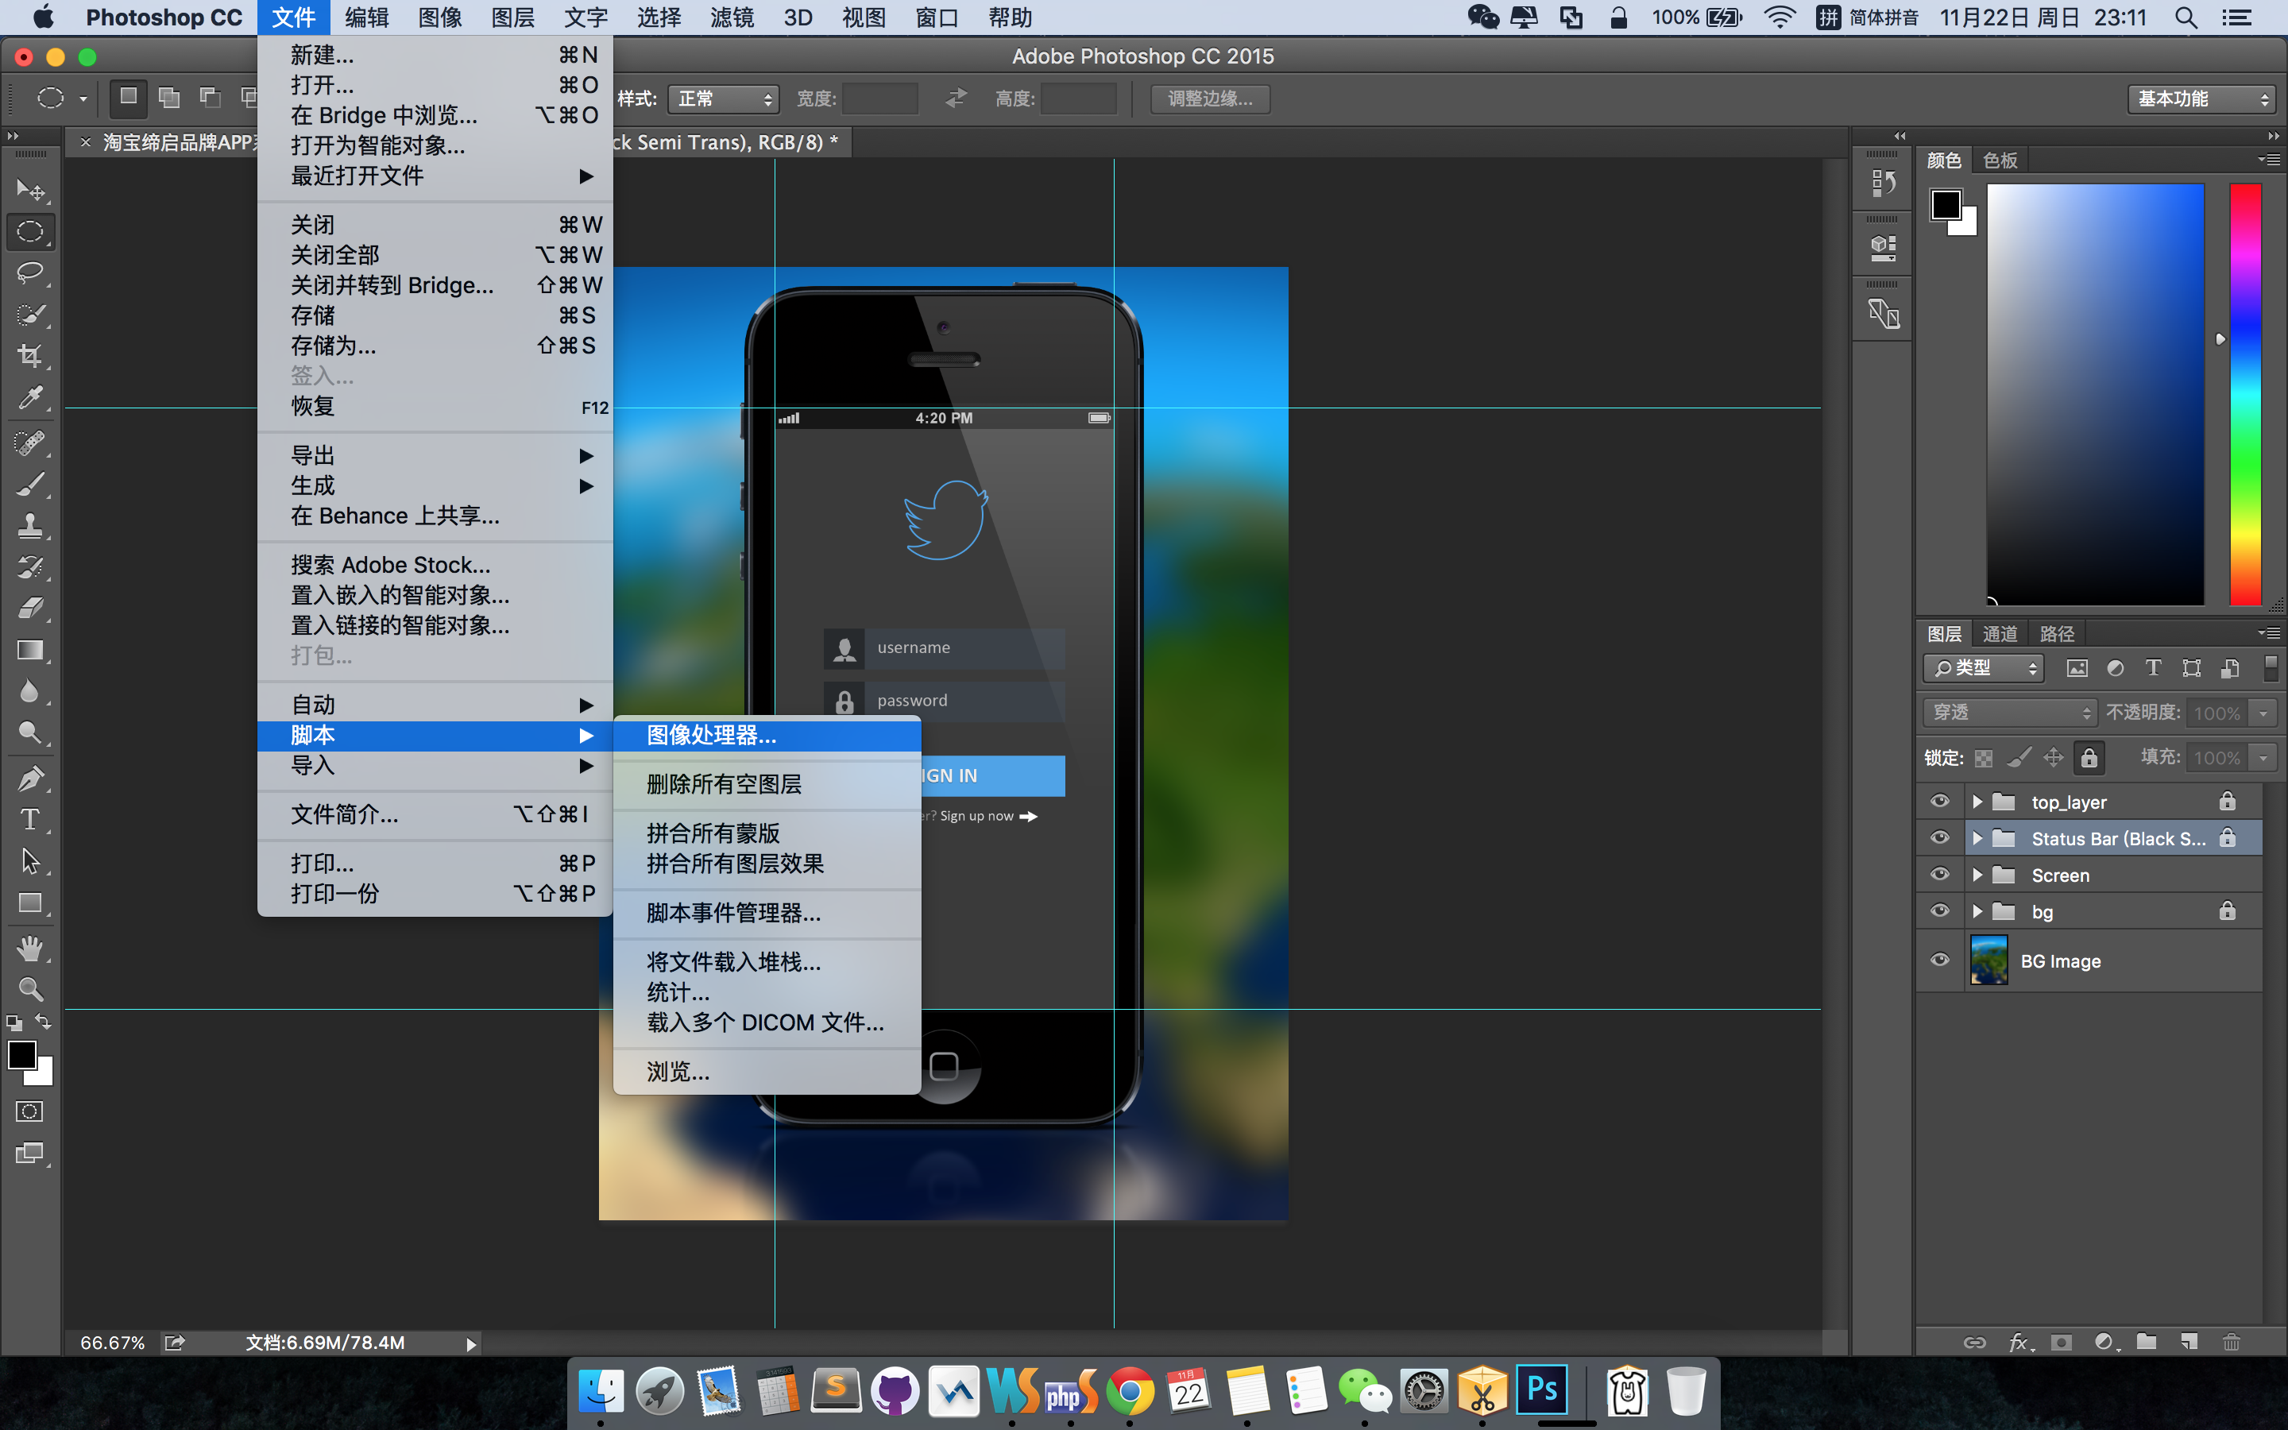Select the Eyedropper tool
Screen dimensions: 2288x1430
30,398
